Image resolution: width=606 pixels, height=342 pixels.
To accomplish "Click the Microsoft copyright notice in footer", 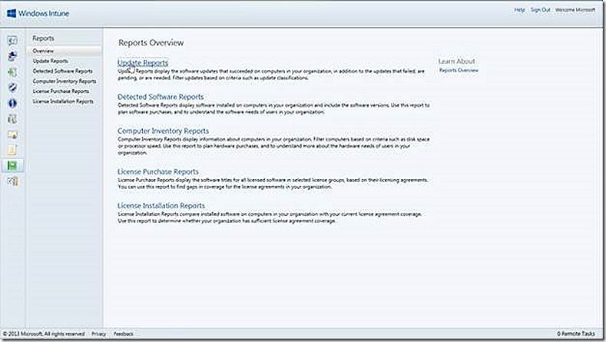I will coord(44,334).
